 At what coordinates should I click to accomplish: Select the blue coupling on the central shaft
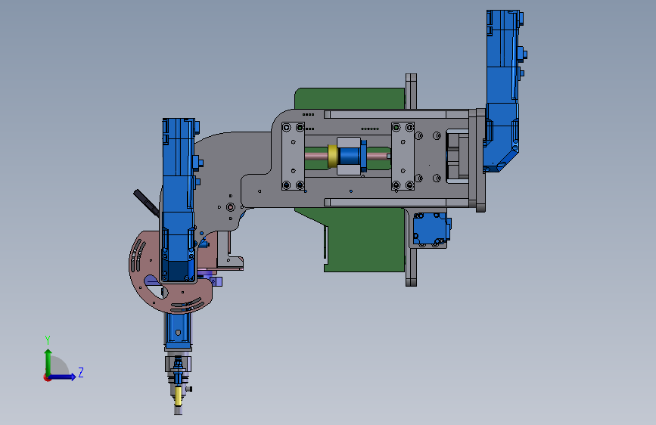tap(350, 156)
